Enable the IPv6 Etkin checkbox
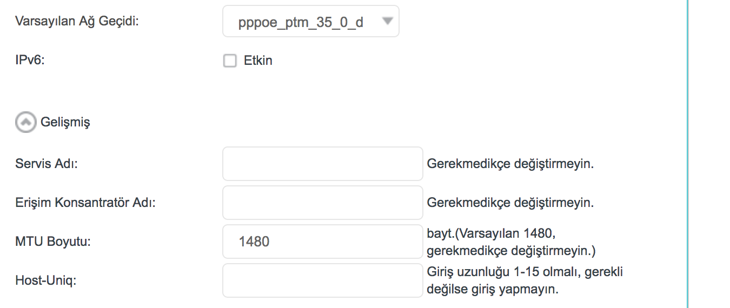Image resolution: width=730 pixels, height=308 pixels. (x=230, y=61)
